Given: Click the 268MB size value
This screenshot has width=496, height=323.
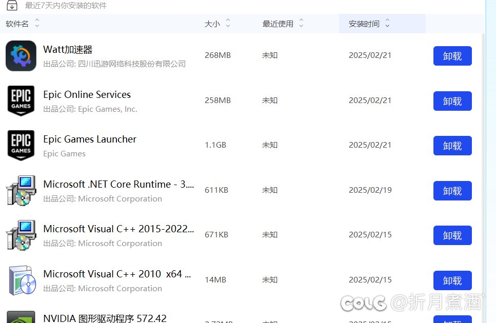Looking at the screenshot, I should (x=217, y=55).
